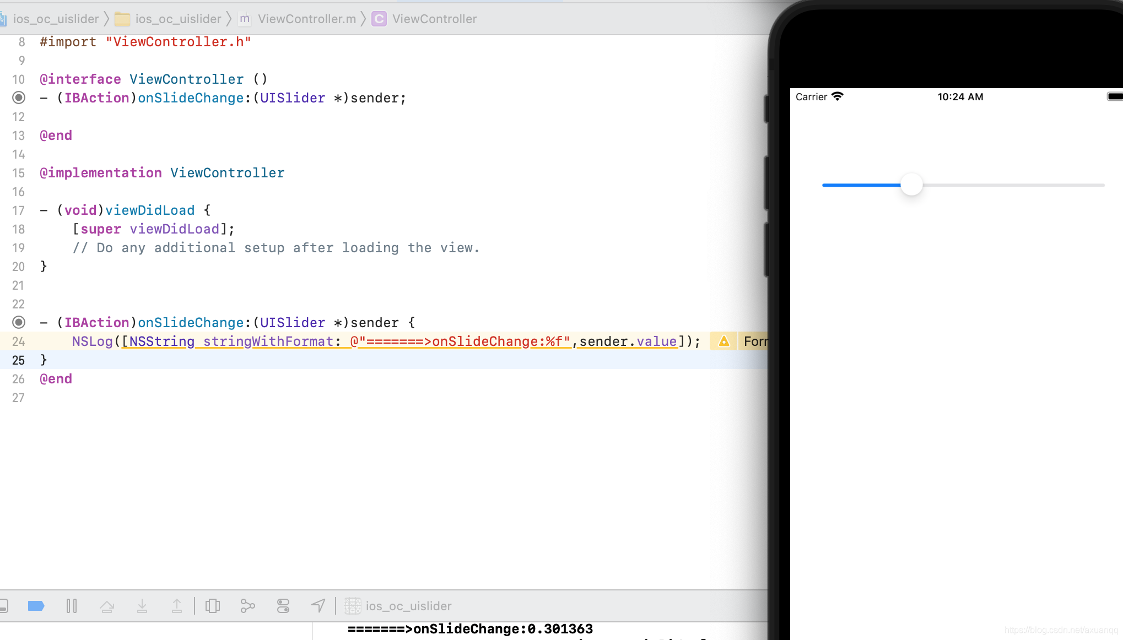The height and width of the screenshot is (640, 1123).
Task: Click IBAction connection circle at line 23
Action: (x=19, y=323)
